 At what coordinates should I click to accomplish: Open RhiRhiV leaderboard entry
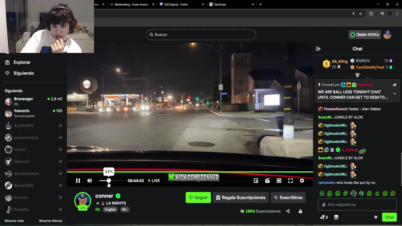(x=363, y=61)
